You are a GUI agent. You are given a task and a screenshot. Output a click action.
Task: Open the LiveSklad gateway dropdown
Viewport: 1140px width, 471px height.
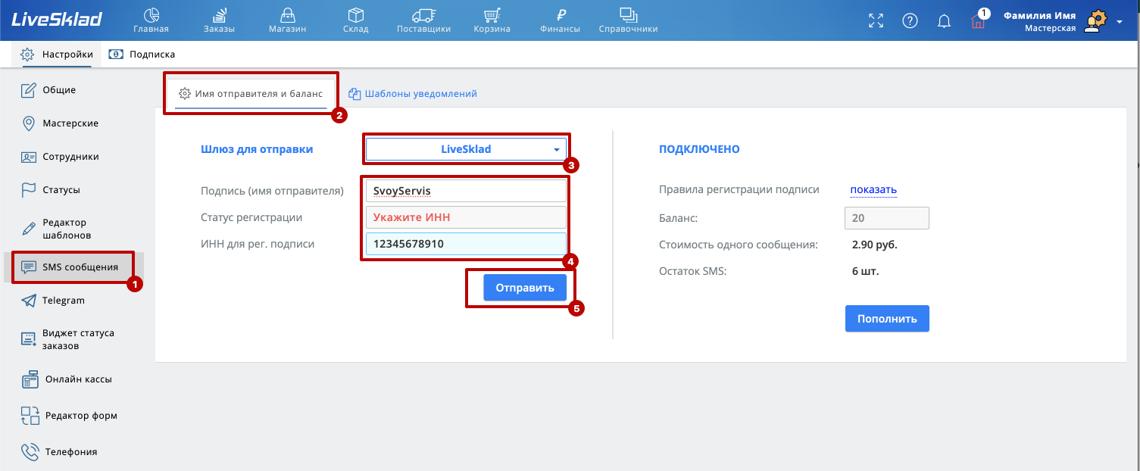466,149
